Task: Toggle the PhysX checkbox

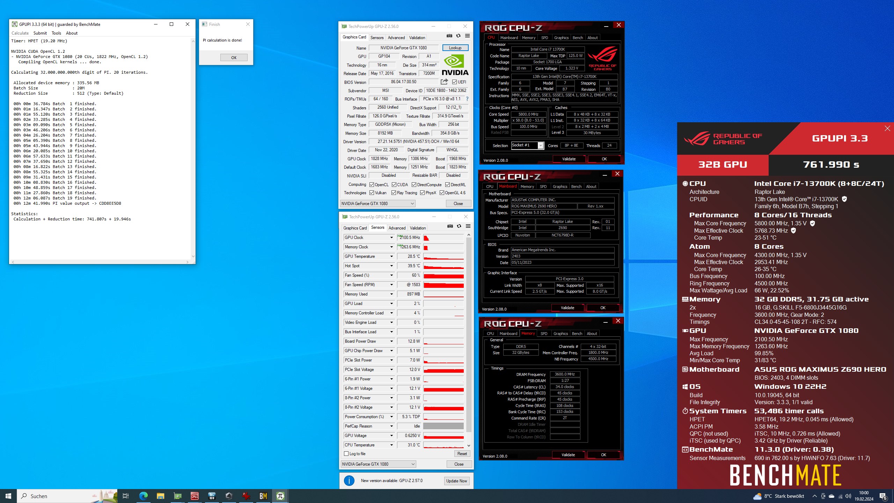Action: point(423,193)
